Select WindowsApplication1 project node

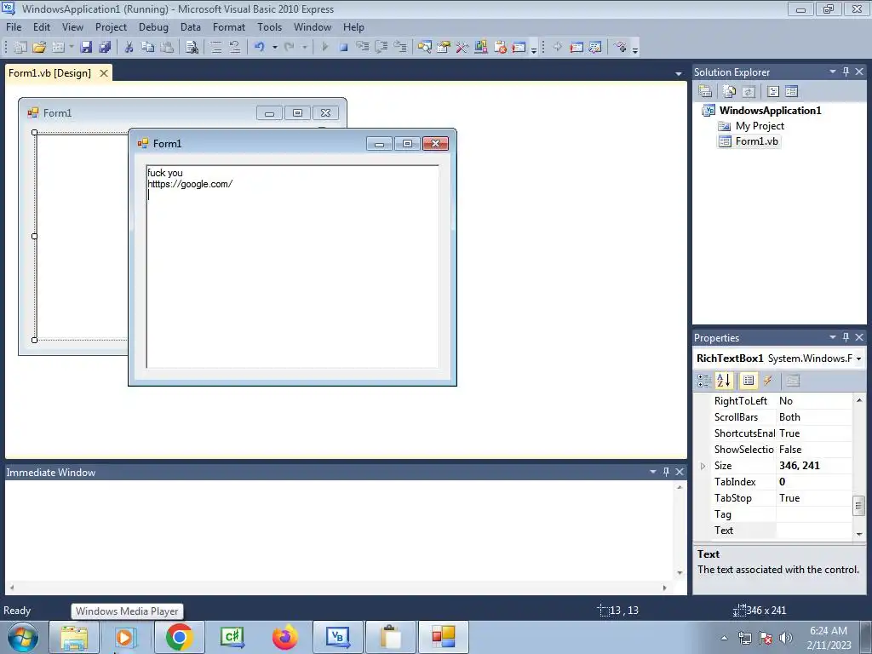pyautogui.click(x=770, y=110)
